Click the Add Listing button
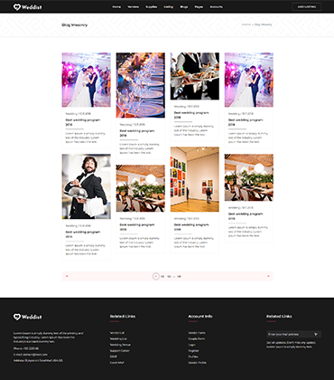This screenshot has height=380, width=334. (x=307, y=6)
